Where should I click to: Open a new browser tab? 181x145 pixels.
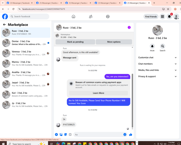(154, 3)
